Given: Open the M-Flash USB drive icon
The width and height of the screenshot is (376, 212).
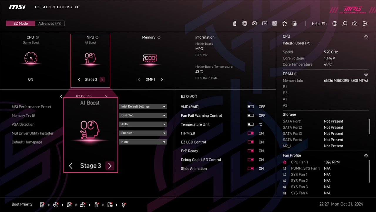Looking at the screenshot, I should pyautogui.click(x=234, y=24).
